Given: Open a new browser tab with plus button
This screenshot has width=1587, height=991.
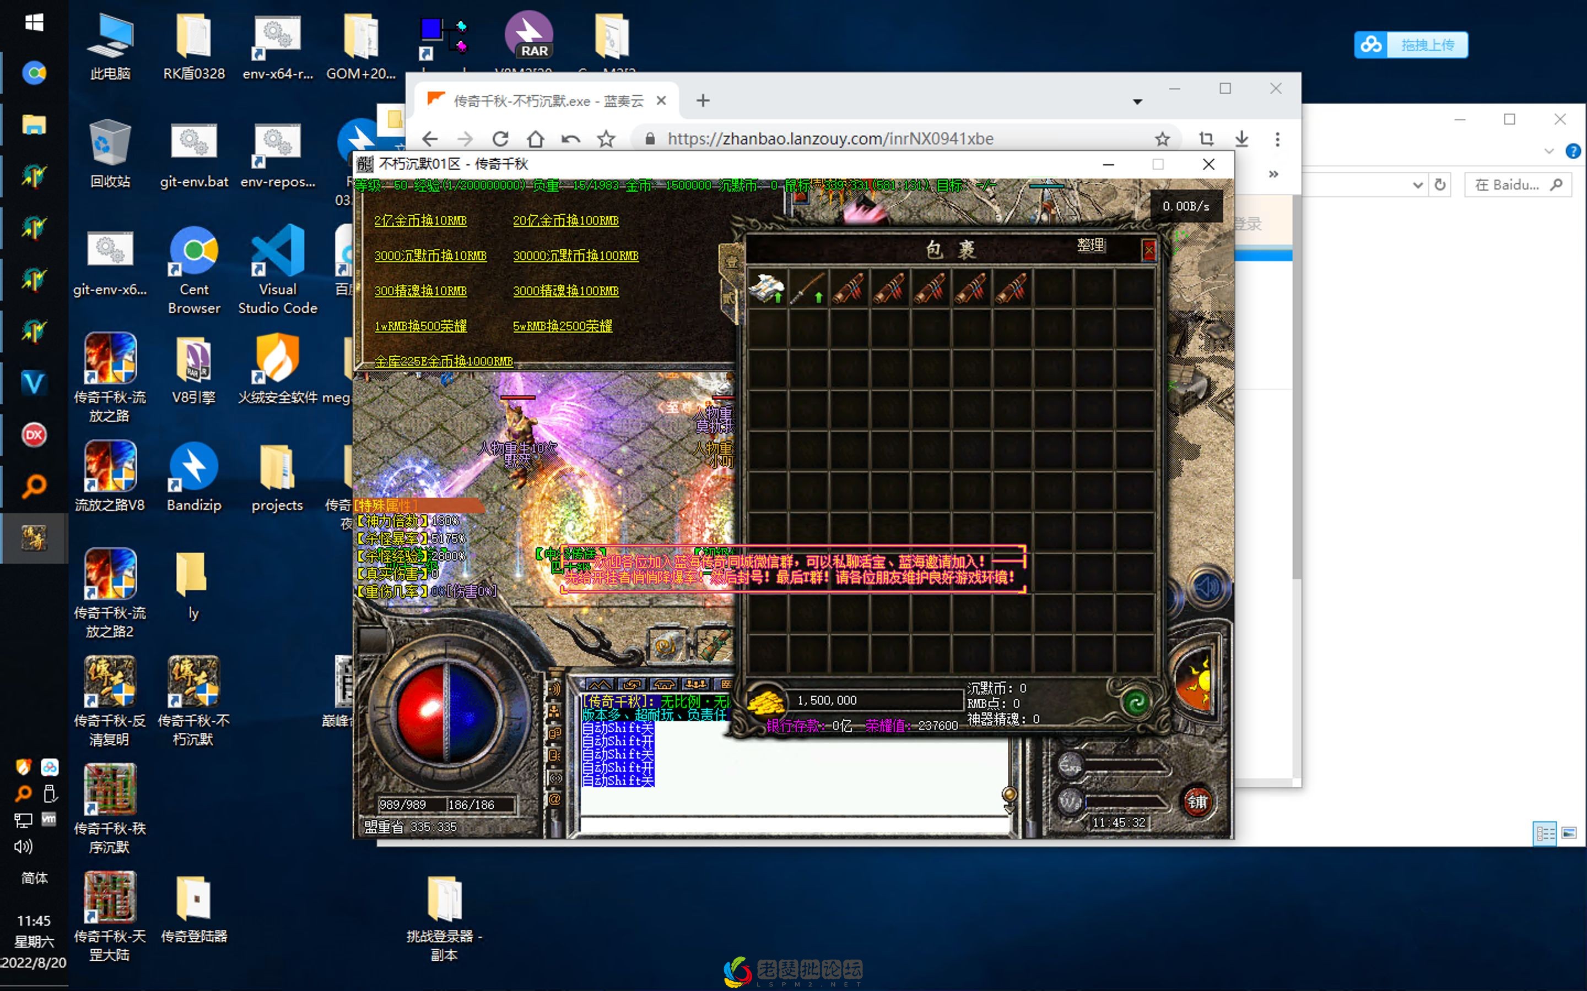Looking at the screenshot, I should (x=703, y=101).
